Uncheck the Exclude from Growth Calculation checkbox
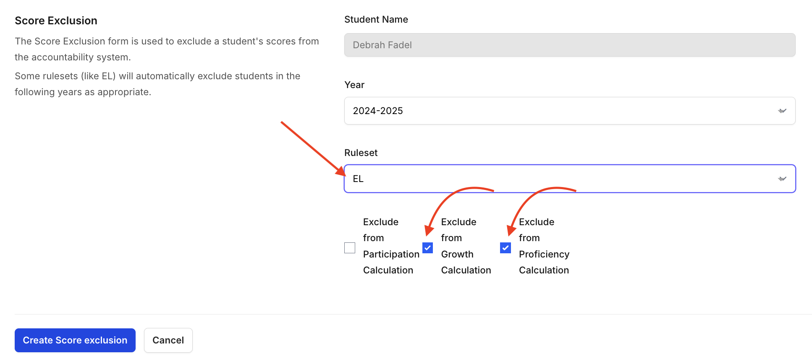 coord(427,248)
